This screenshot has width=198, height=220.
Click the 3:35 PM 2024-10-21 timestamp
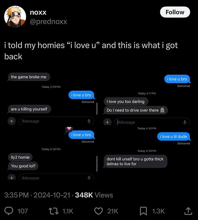click(x=37, y=195)
